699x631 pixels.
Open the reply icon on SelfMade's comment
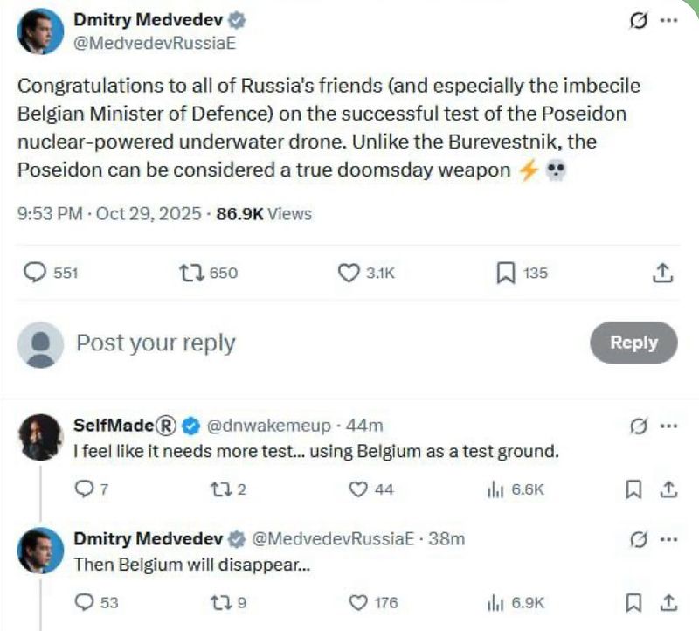click(84, 489)
